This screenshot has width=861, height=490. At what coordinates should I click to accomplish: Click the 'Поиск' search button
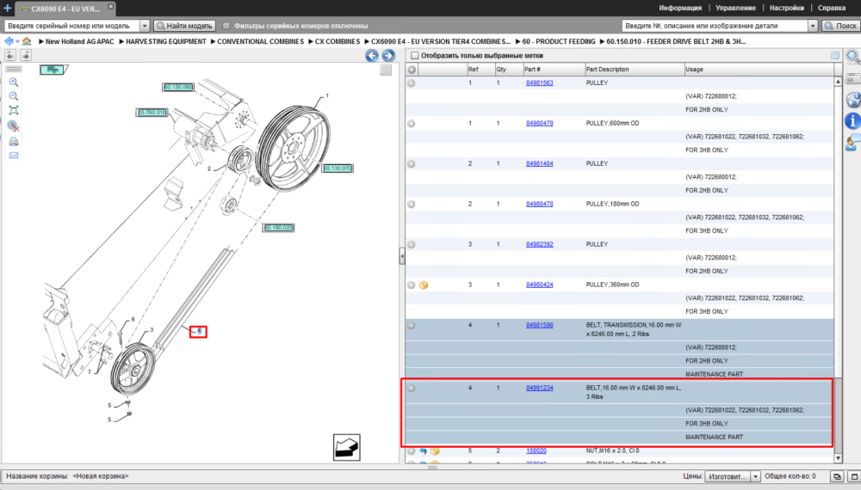840,26
